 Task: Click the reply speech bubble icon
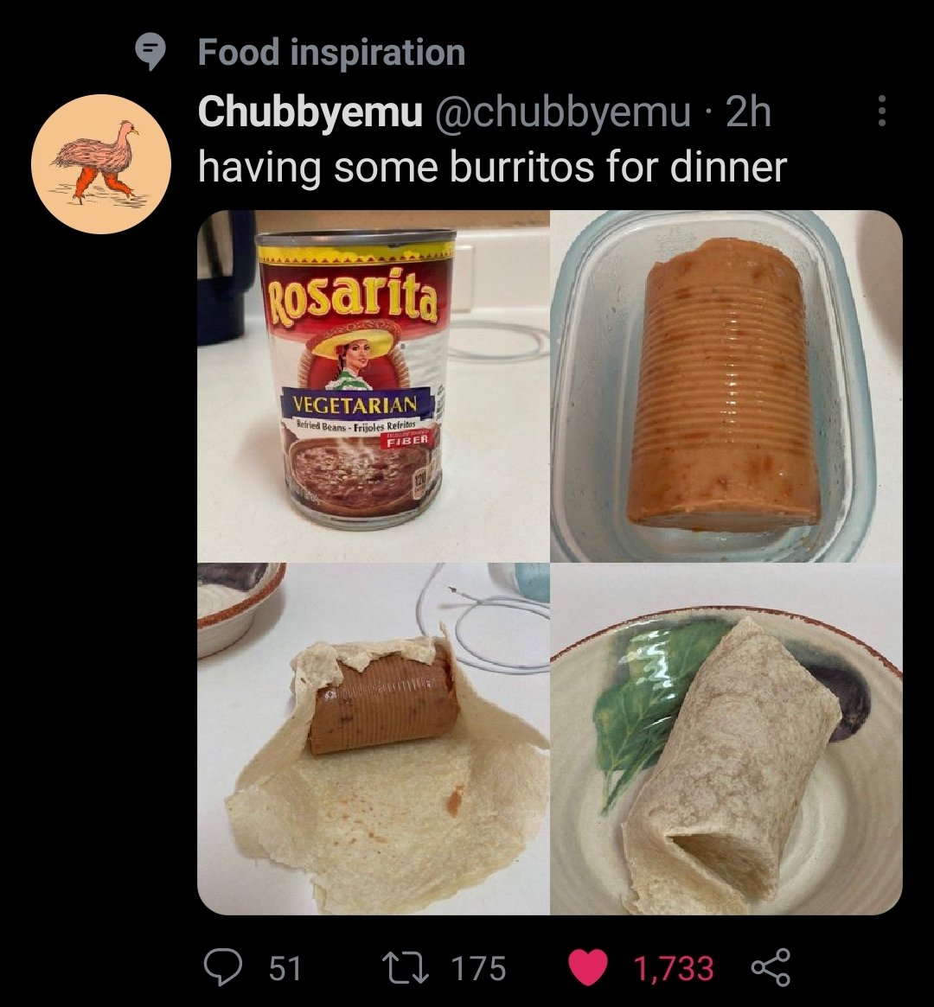pyautogui.click(x=221, y=967)
